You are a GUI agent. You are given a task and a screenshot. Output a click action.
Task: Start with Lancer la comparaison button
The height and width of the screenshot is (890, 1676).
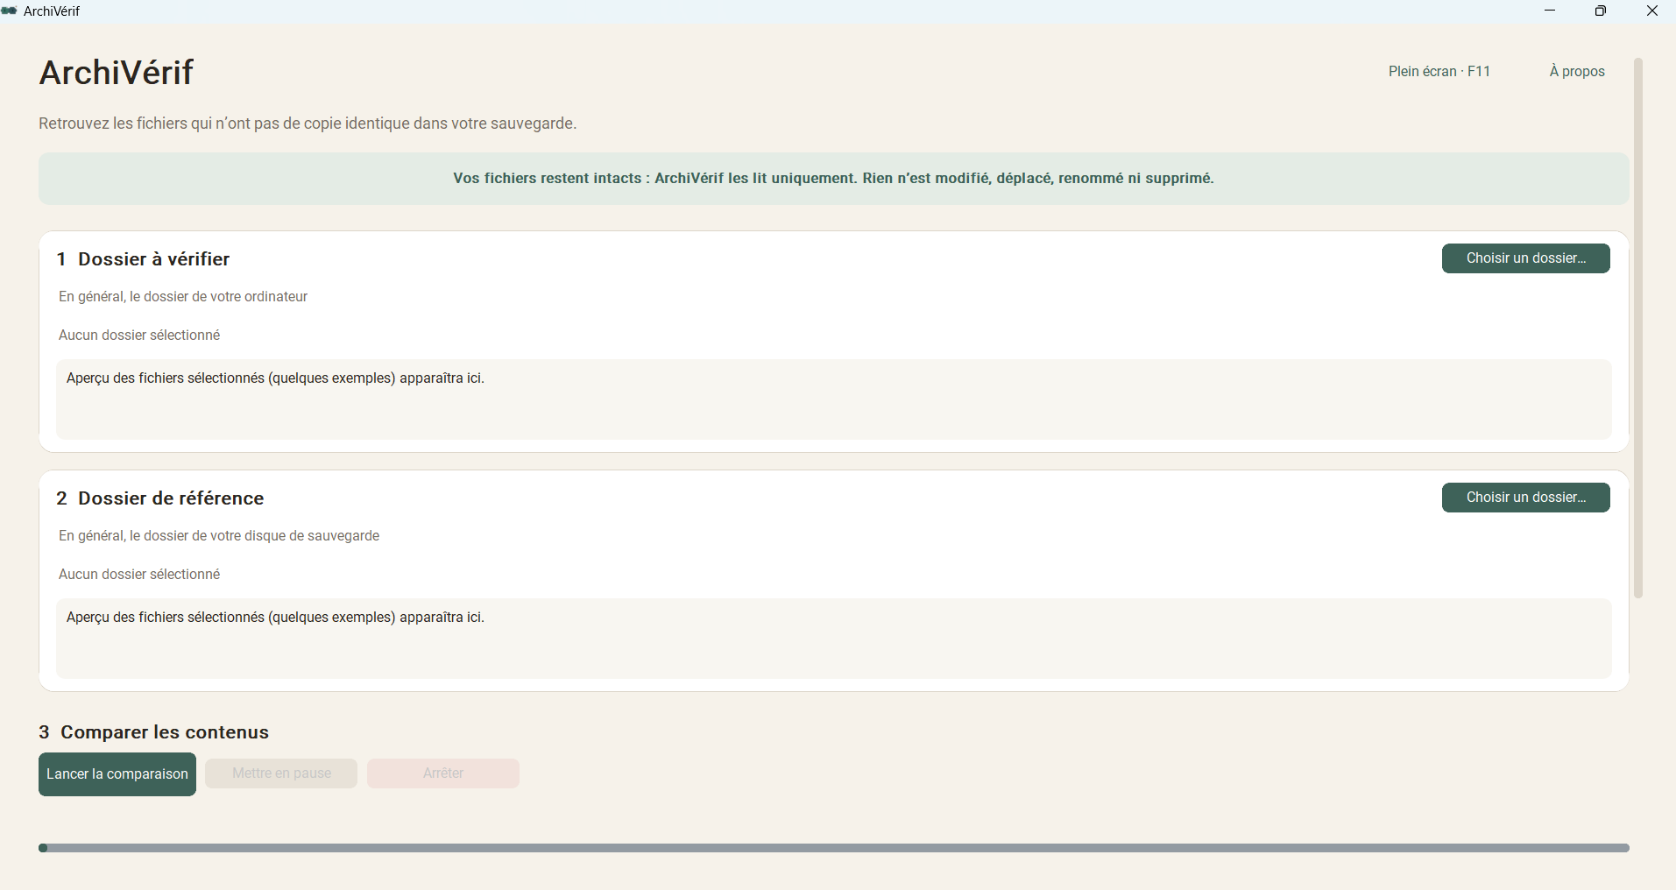tap(117, 774)
